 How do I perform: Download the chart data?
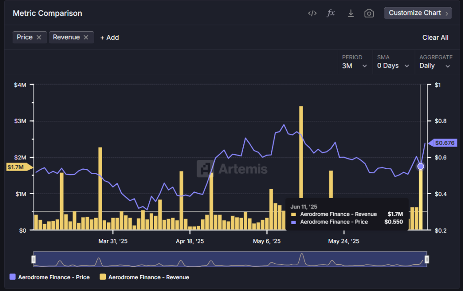(350, 13)
